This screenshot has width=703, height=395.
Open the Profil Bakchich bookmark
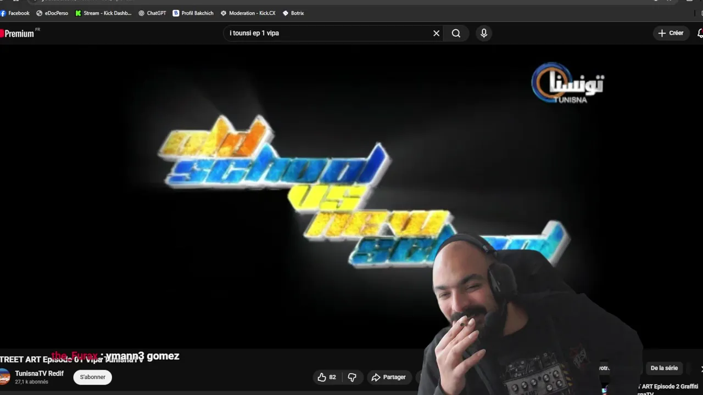click(x=193, y=13)
